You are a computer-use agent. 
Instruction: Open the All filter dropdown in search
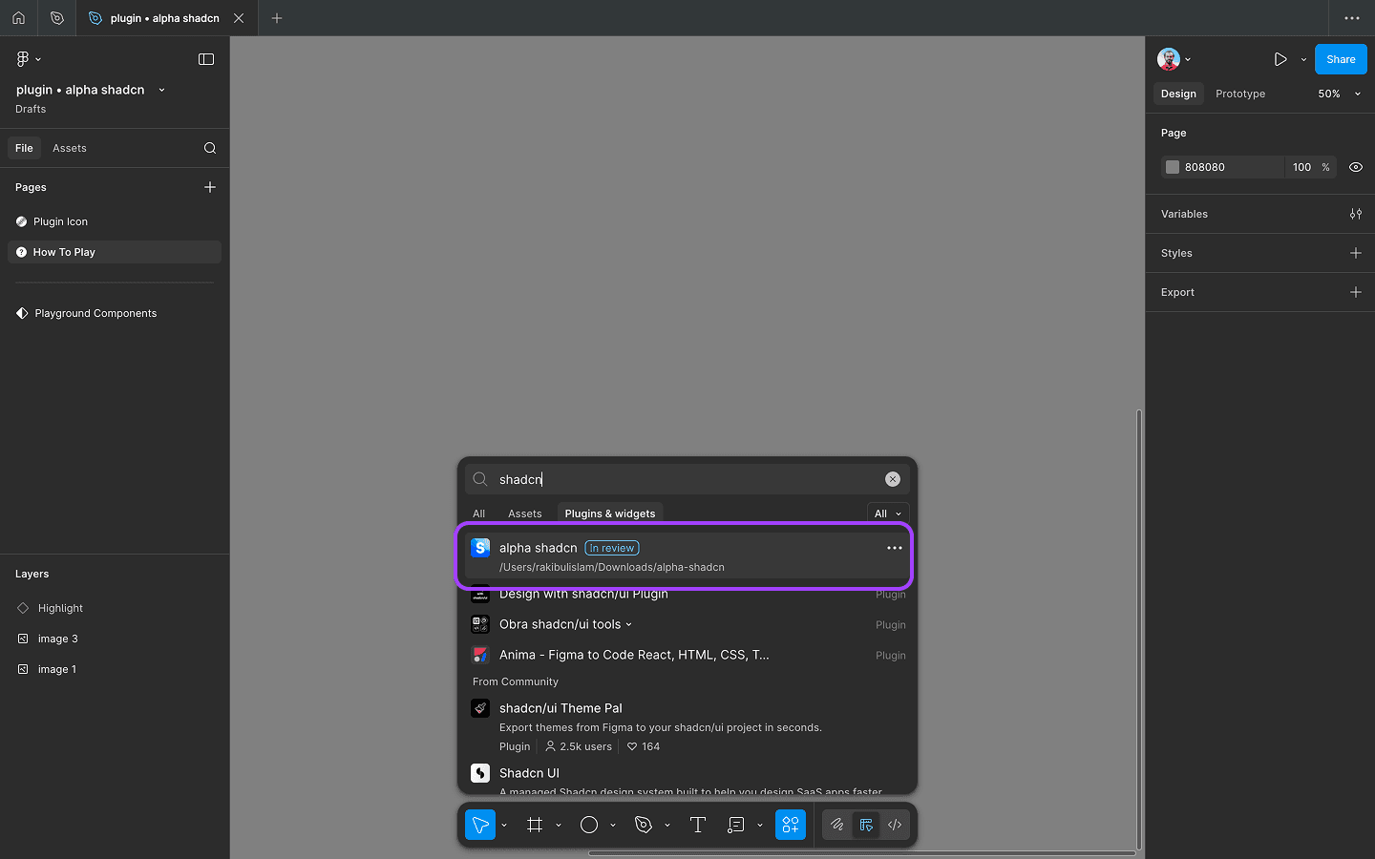tap(887, 513)
